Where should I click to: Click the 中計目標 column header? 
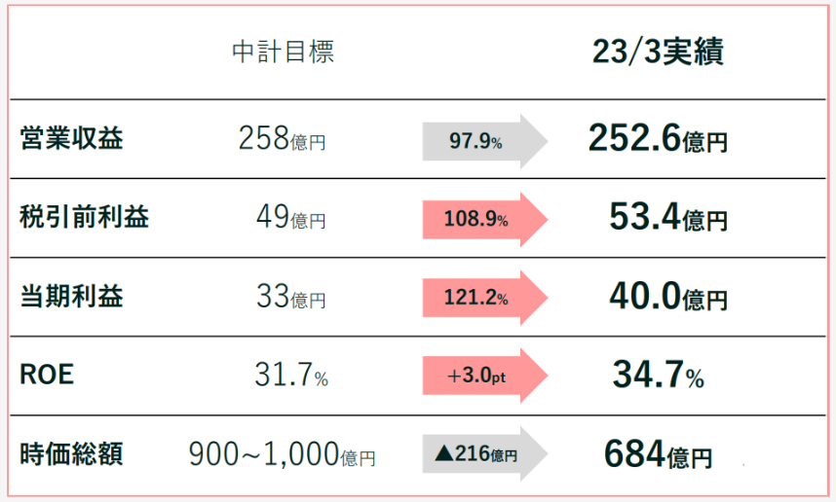[x=283, y=53]
